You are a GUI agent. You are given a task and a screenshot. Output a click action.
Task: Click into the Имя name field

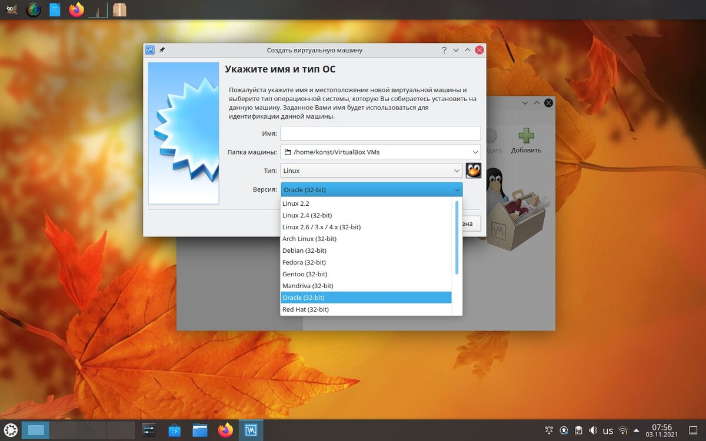tap(381, 133)
